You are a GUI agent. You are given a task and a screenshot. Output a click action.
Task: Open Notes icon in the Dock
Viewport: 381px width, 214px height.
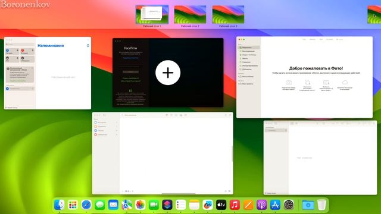[x=194, y=205]
